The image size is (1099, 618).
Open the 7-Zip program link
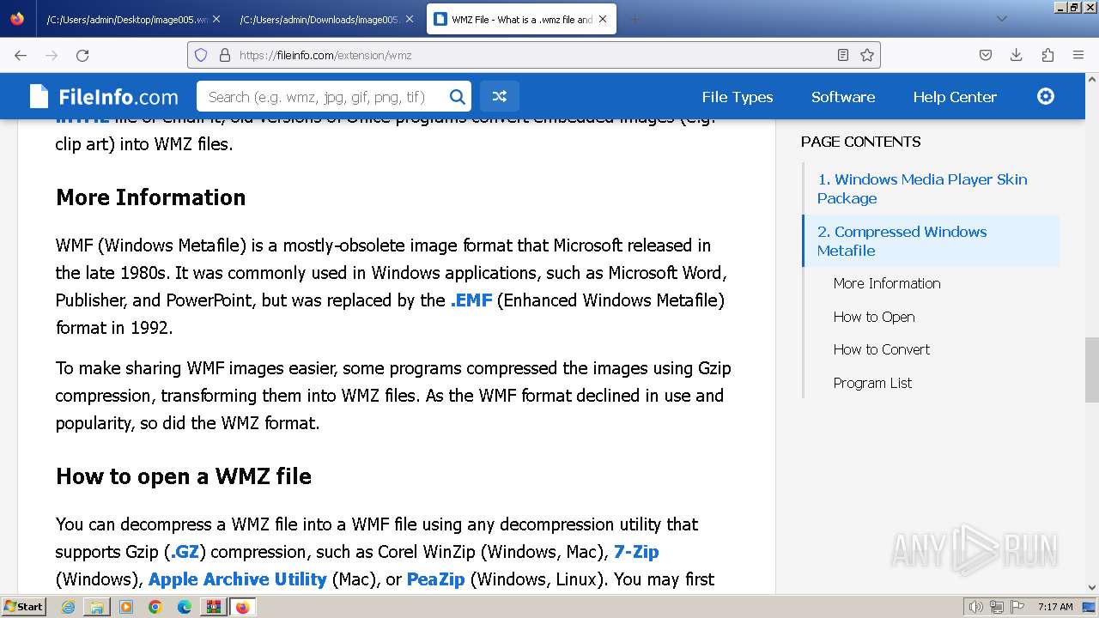636,552
